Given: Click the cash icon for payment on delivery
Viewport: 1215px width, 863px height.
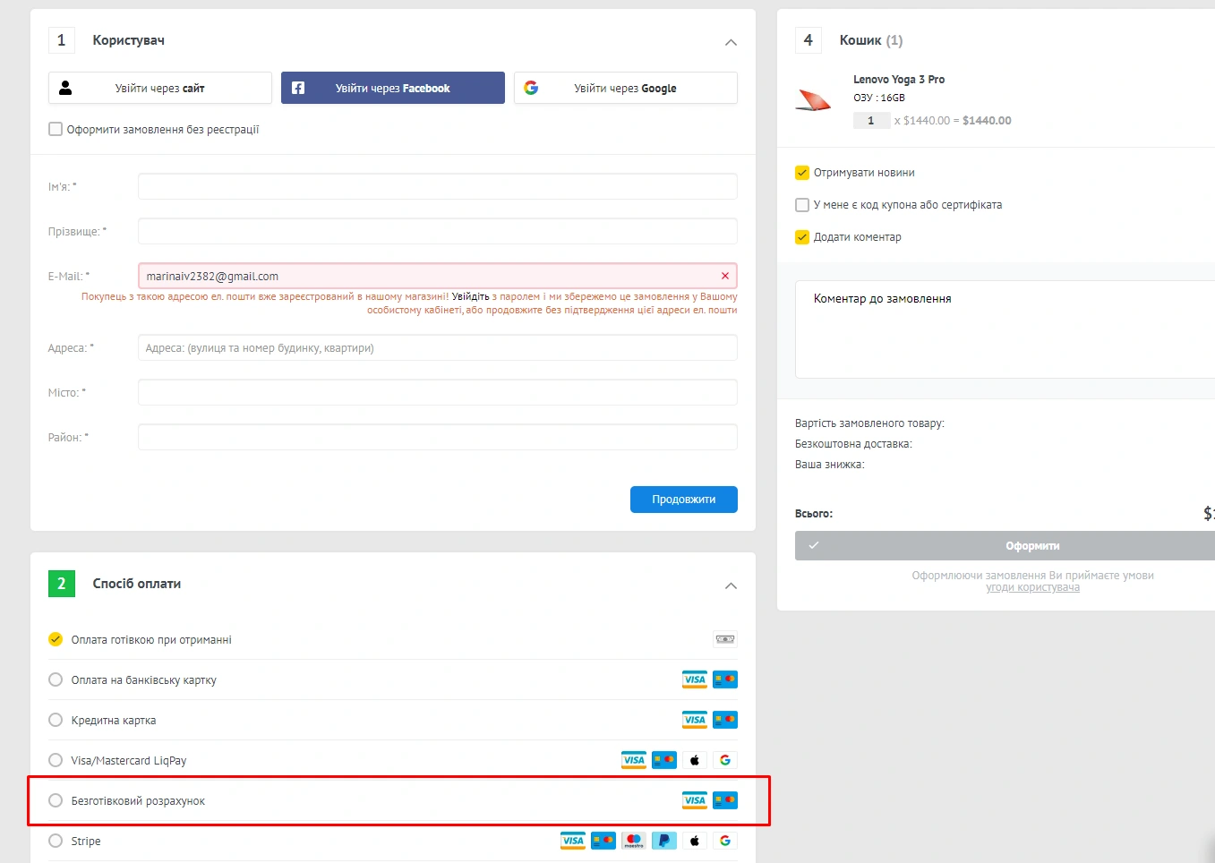Looking at the screenshot, I should point(724,639).
